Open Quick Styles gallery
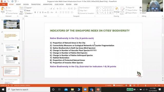 coord(122,10)
